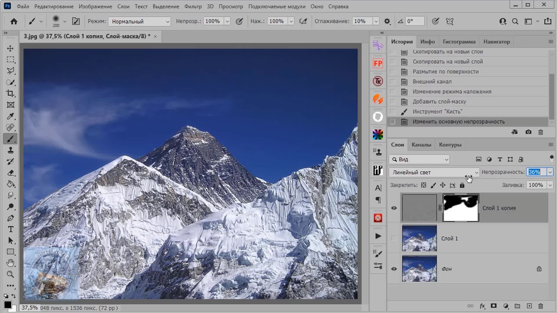Open the Фильтр menu
Screen dimensions: 557x313
[x=193, y=6]
